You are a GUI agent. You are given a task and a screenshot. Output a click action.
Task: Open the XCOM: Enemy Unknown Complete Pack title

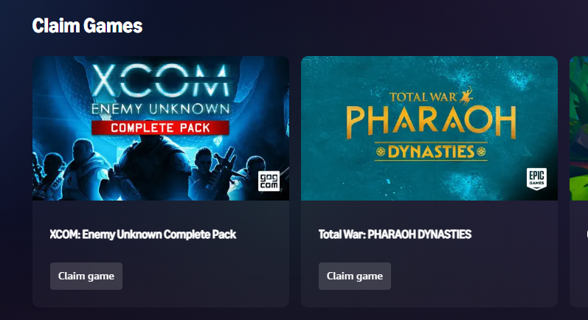coord(143,234)
